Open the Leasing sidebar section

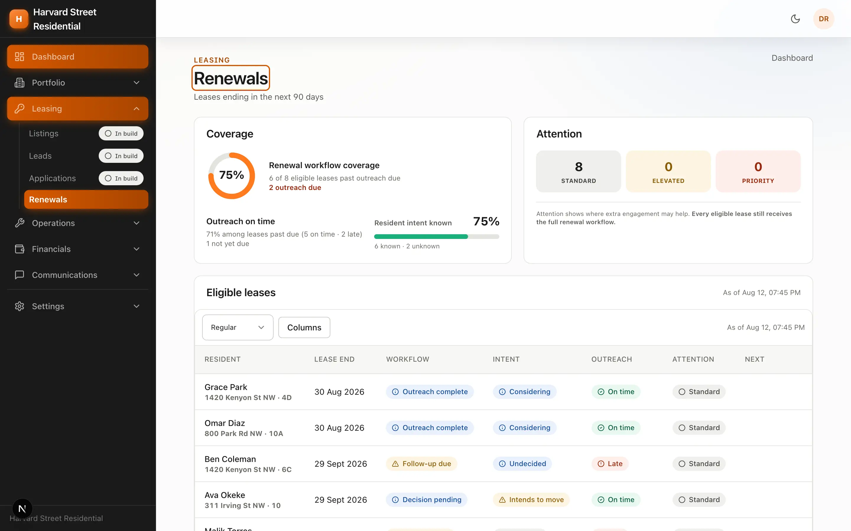click(x=78, y=109)
